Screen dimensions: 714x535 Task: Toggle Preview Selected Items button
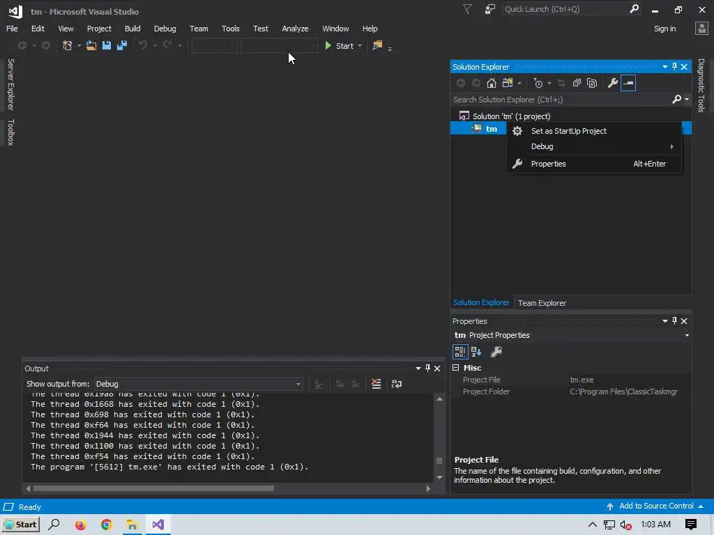click(x=628, y=84)
